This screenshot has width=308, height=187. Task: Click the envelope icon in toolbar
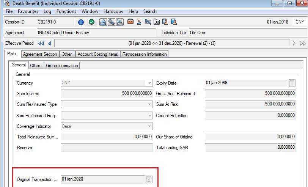(103, 22)
